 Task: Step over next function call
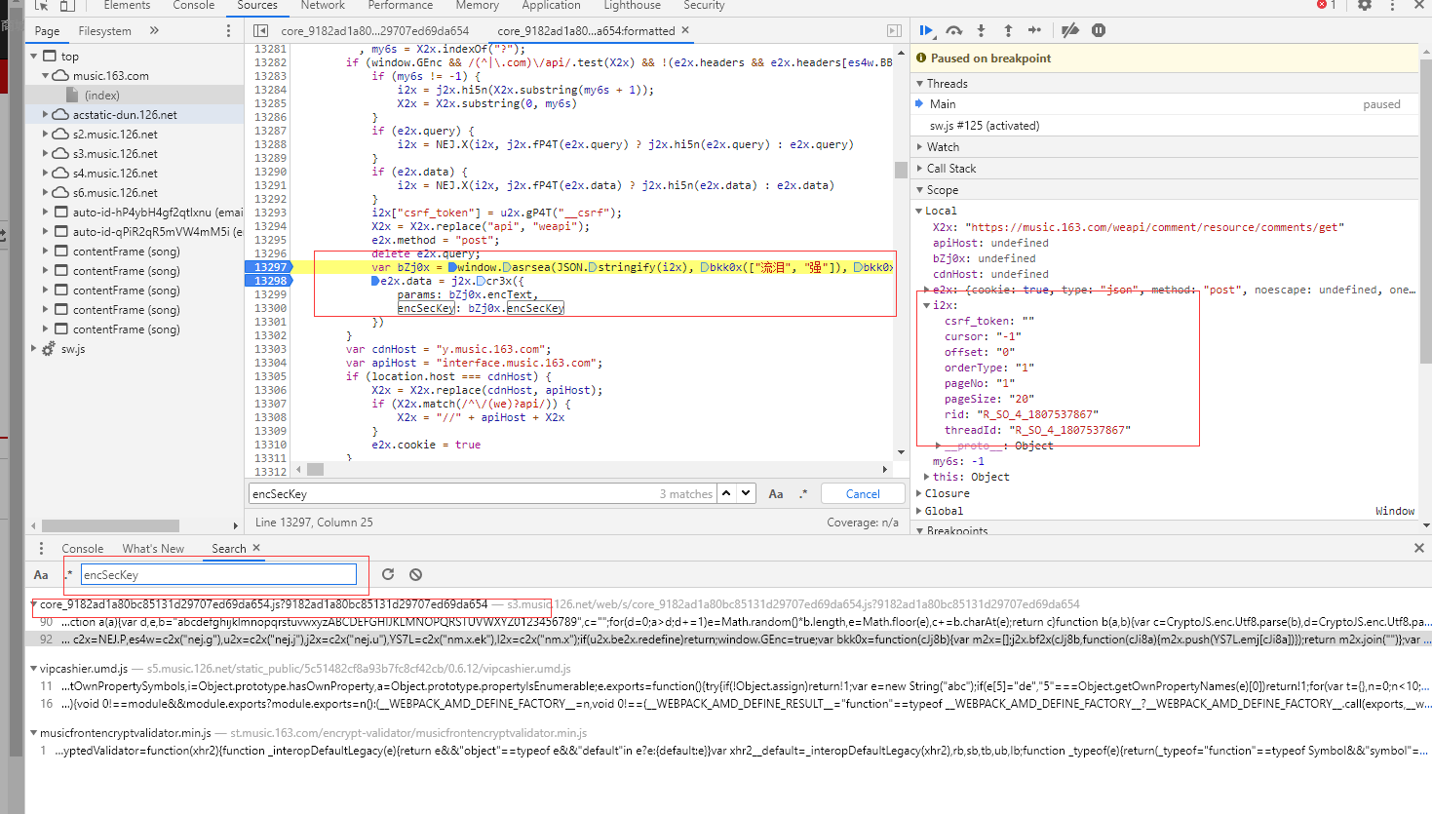(954, 31)
